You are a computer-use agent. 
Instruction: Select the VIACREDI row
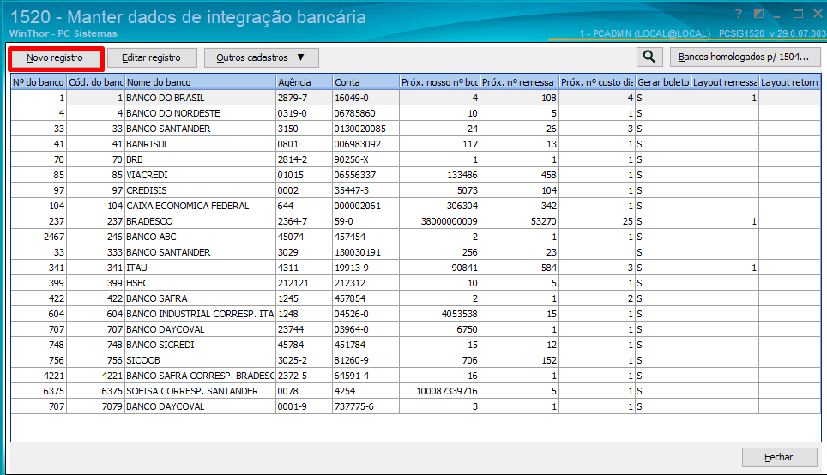[x=415, y=175]
